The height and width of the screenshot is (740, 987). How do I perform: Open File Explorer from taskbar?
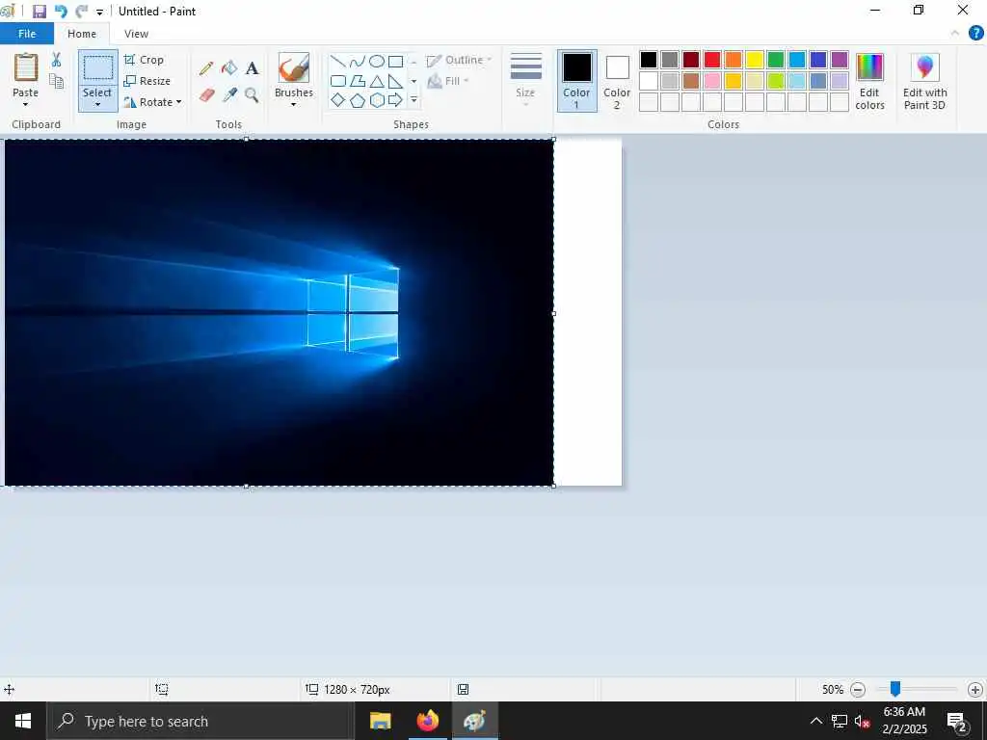pyautogui.click(x=380, y=721)
